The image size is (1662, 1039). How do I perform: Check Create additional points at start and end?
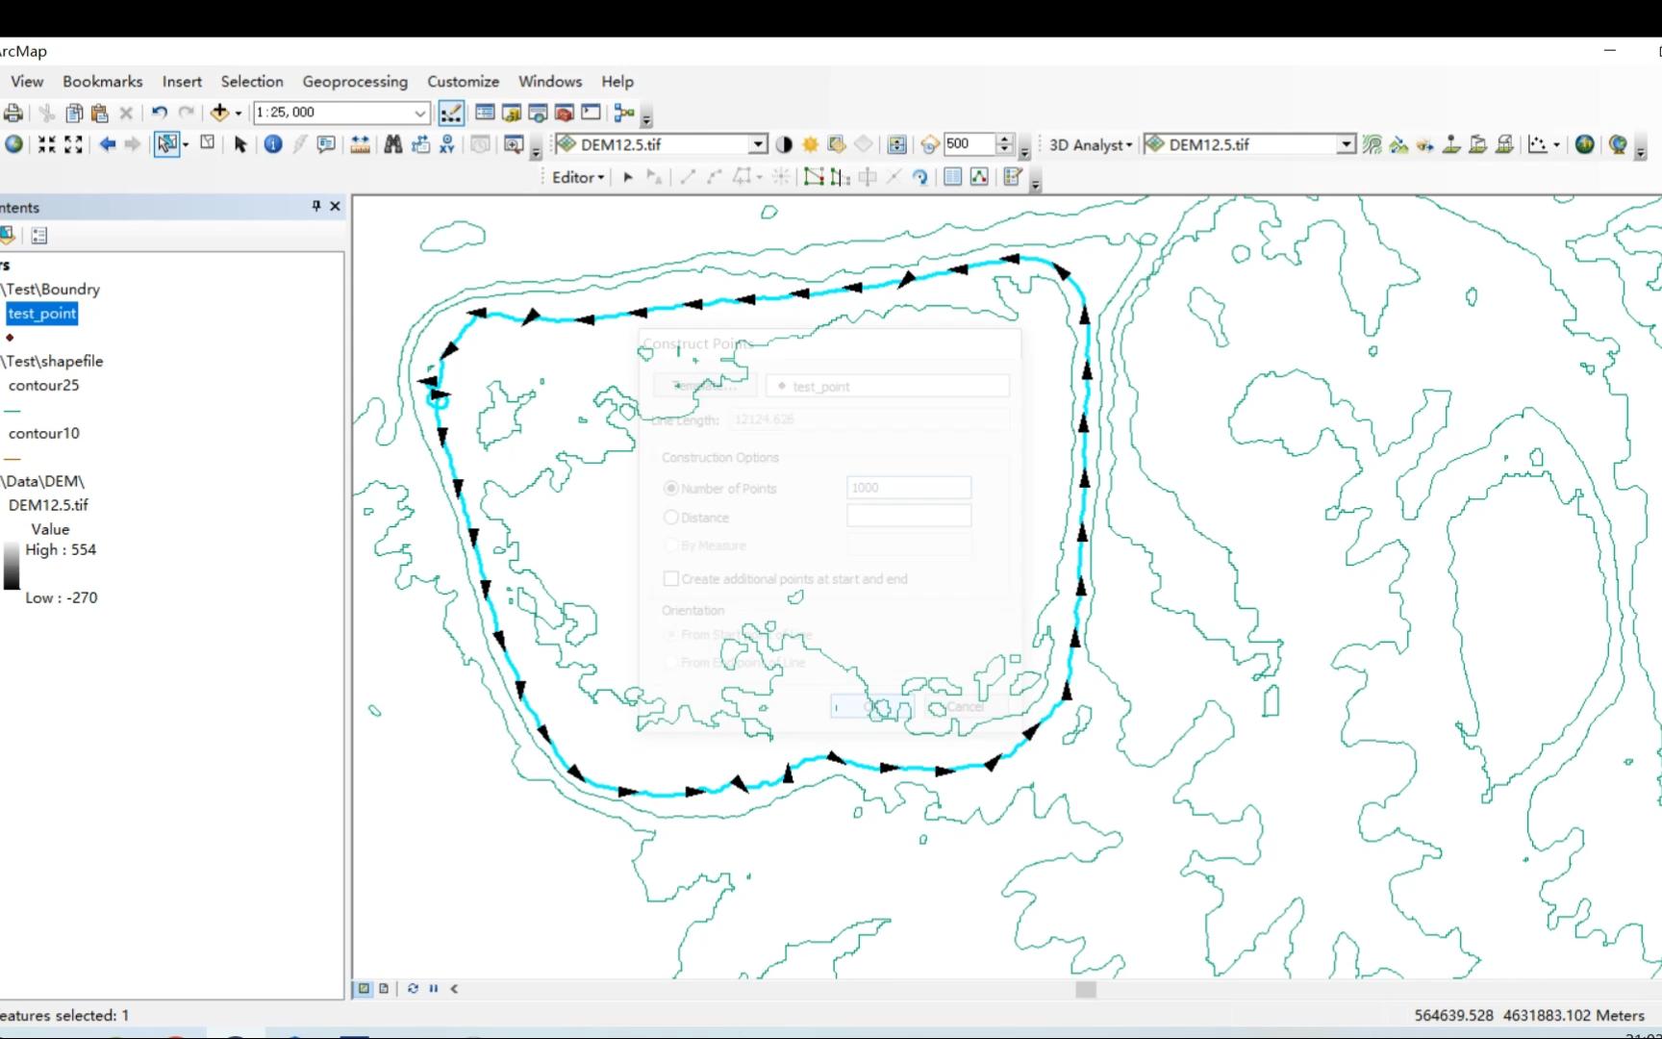(671, 578)
